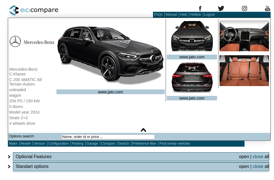Click the Standart options header bar

point(141,166)
